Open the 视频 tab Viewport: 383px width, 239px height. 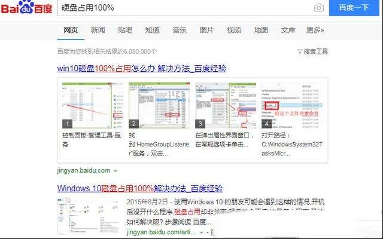[x=234, y=30]
